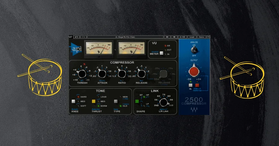Toggle the white compressor IN button
The height and width of the screenshot is (146, 279).
(190, 85)
